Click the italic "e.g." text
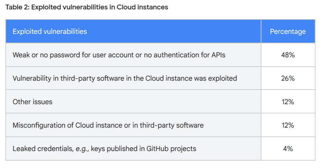 click(82, 149)
